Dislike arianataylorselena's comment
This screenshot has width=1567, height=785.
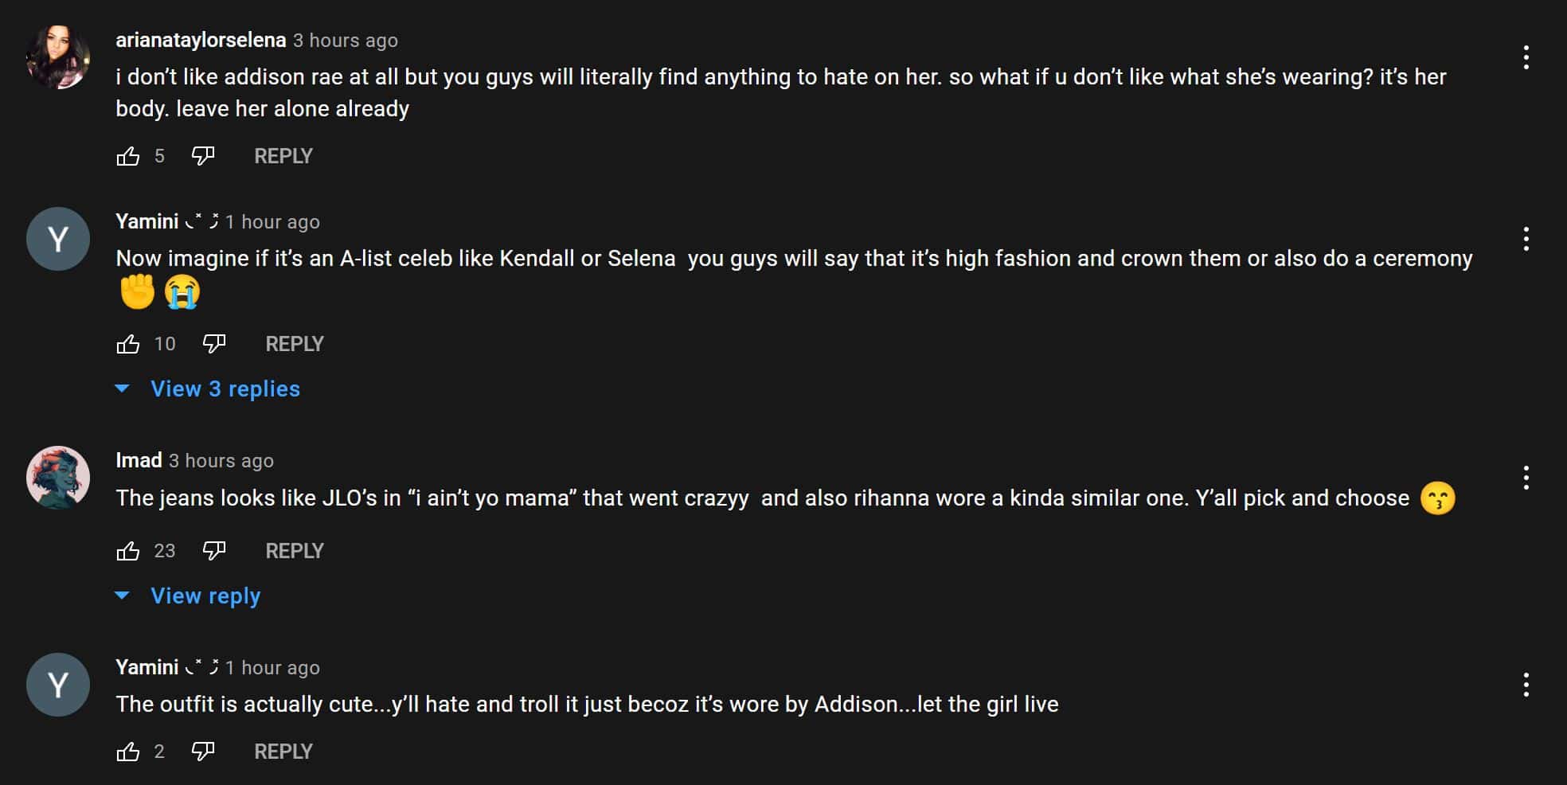pyautogui.click(x=203, y=156)
